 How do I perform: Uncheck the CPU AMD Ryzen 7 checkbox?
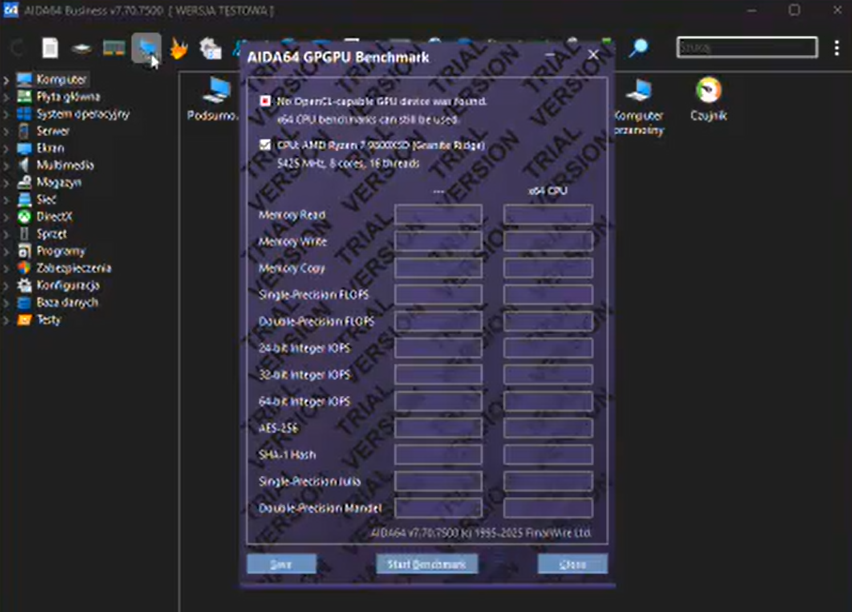[265, 145]
